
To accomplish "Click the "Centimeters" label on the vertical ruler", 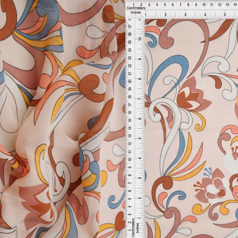I will pyautogui.click(x=133, y=228).
